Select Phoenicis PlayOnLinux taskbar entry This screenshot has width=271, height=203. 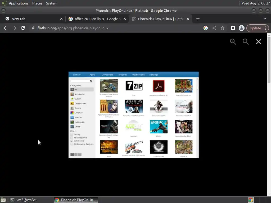click(x=76, y=200)
